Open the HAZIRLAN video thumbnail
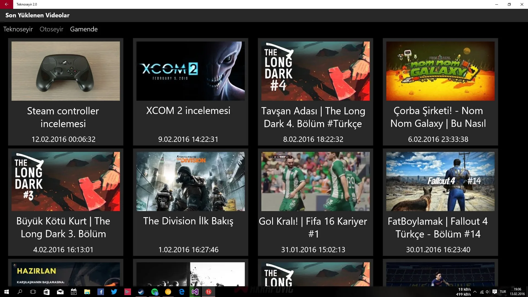Screen dimensions: 528x297 tap(66, 274)
